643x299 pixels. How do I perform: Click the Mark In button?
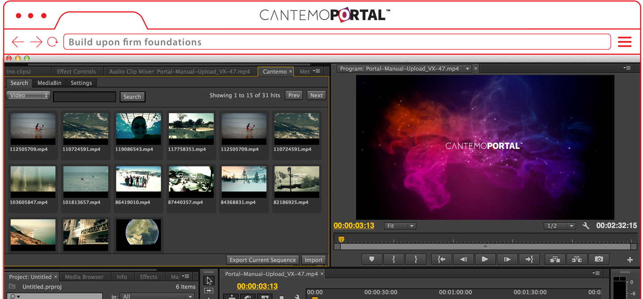(394, 259)
